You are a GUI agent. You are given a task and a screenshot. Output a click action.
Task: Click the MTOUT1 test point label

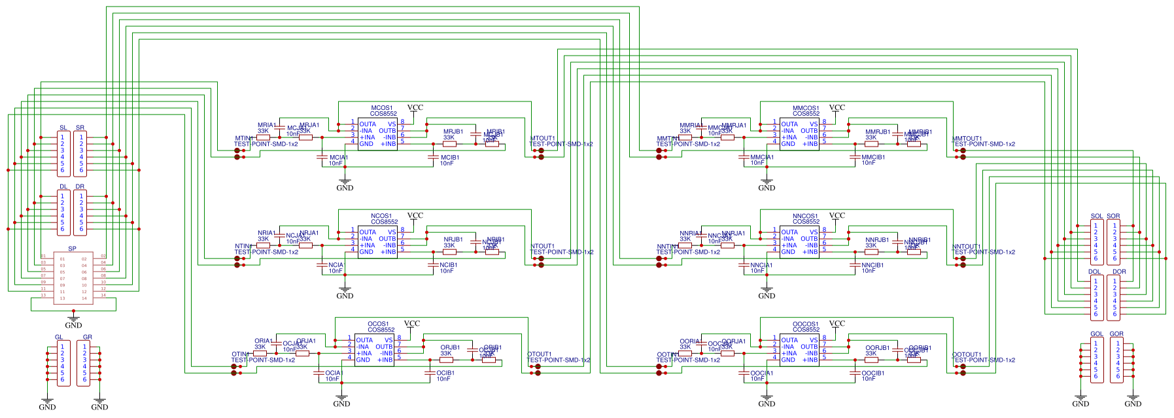point(542,139)
